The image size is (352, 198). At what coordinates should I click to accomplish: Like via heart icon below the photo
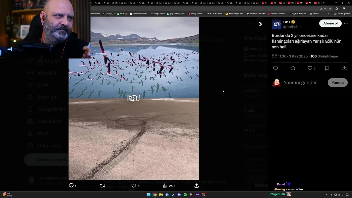[134, 186]
